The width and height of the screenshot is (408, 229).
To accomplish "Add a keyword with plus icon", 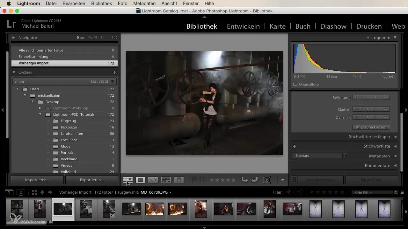I will tap(295, 146).
